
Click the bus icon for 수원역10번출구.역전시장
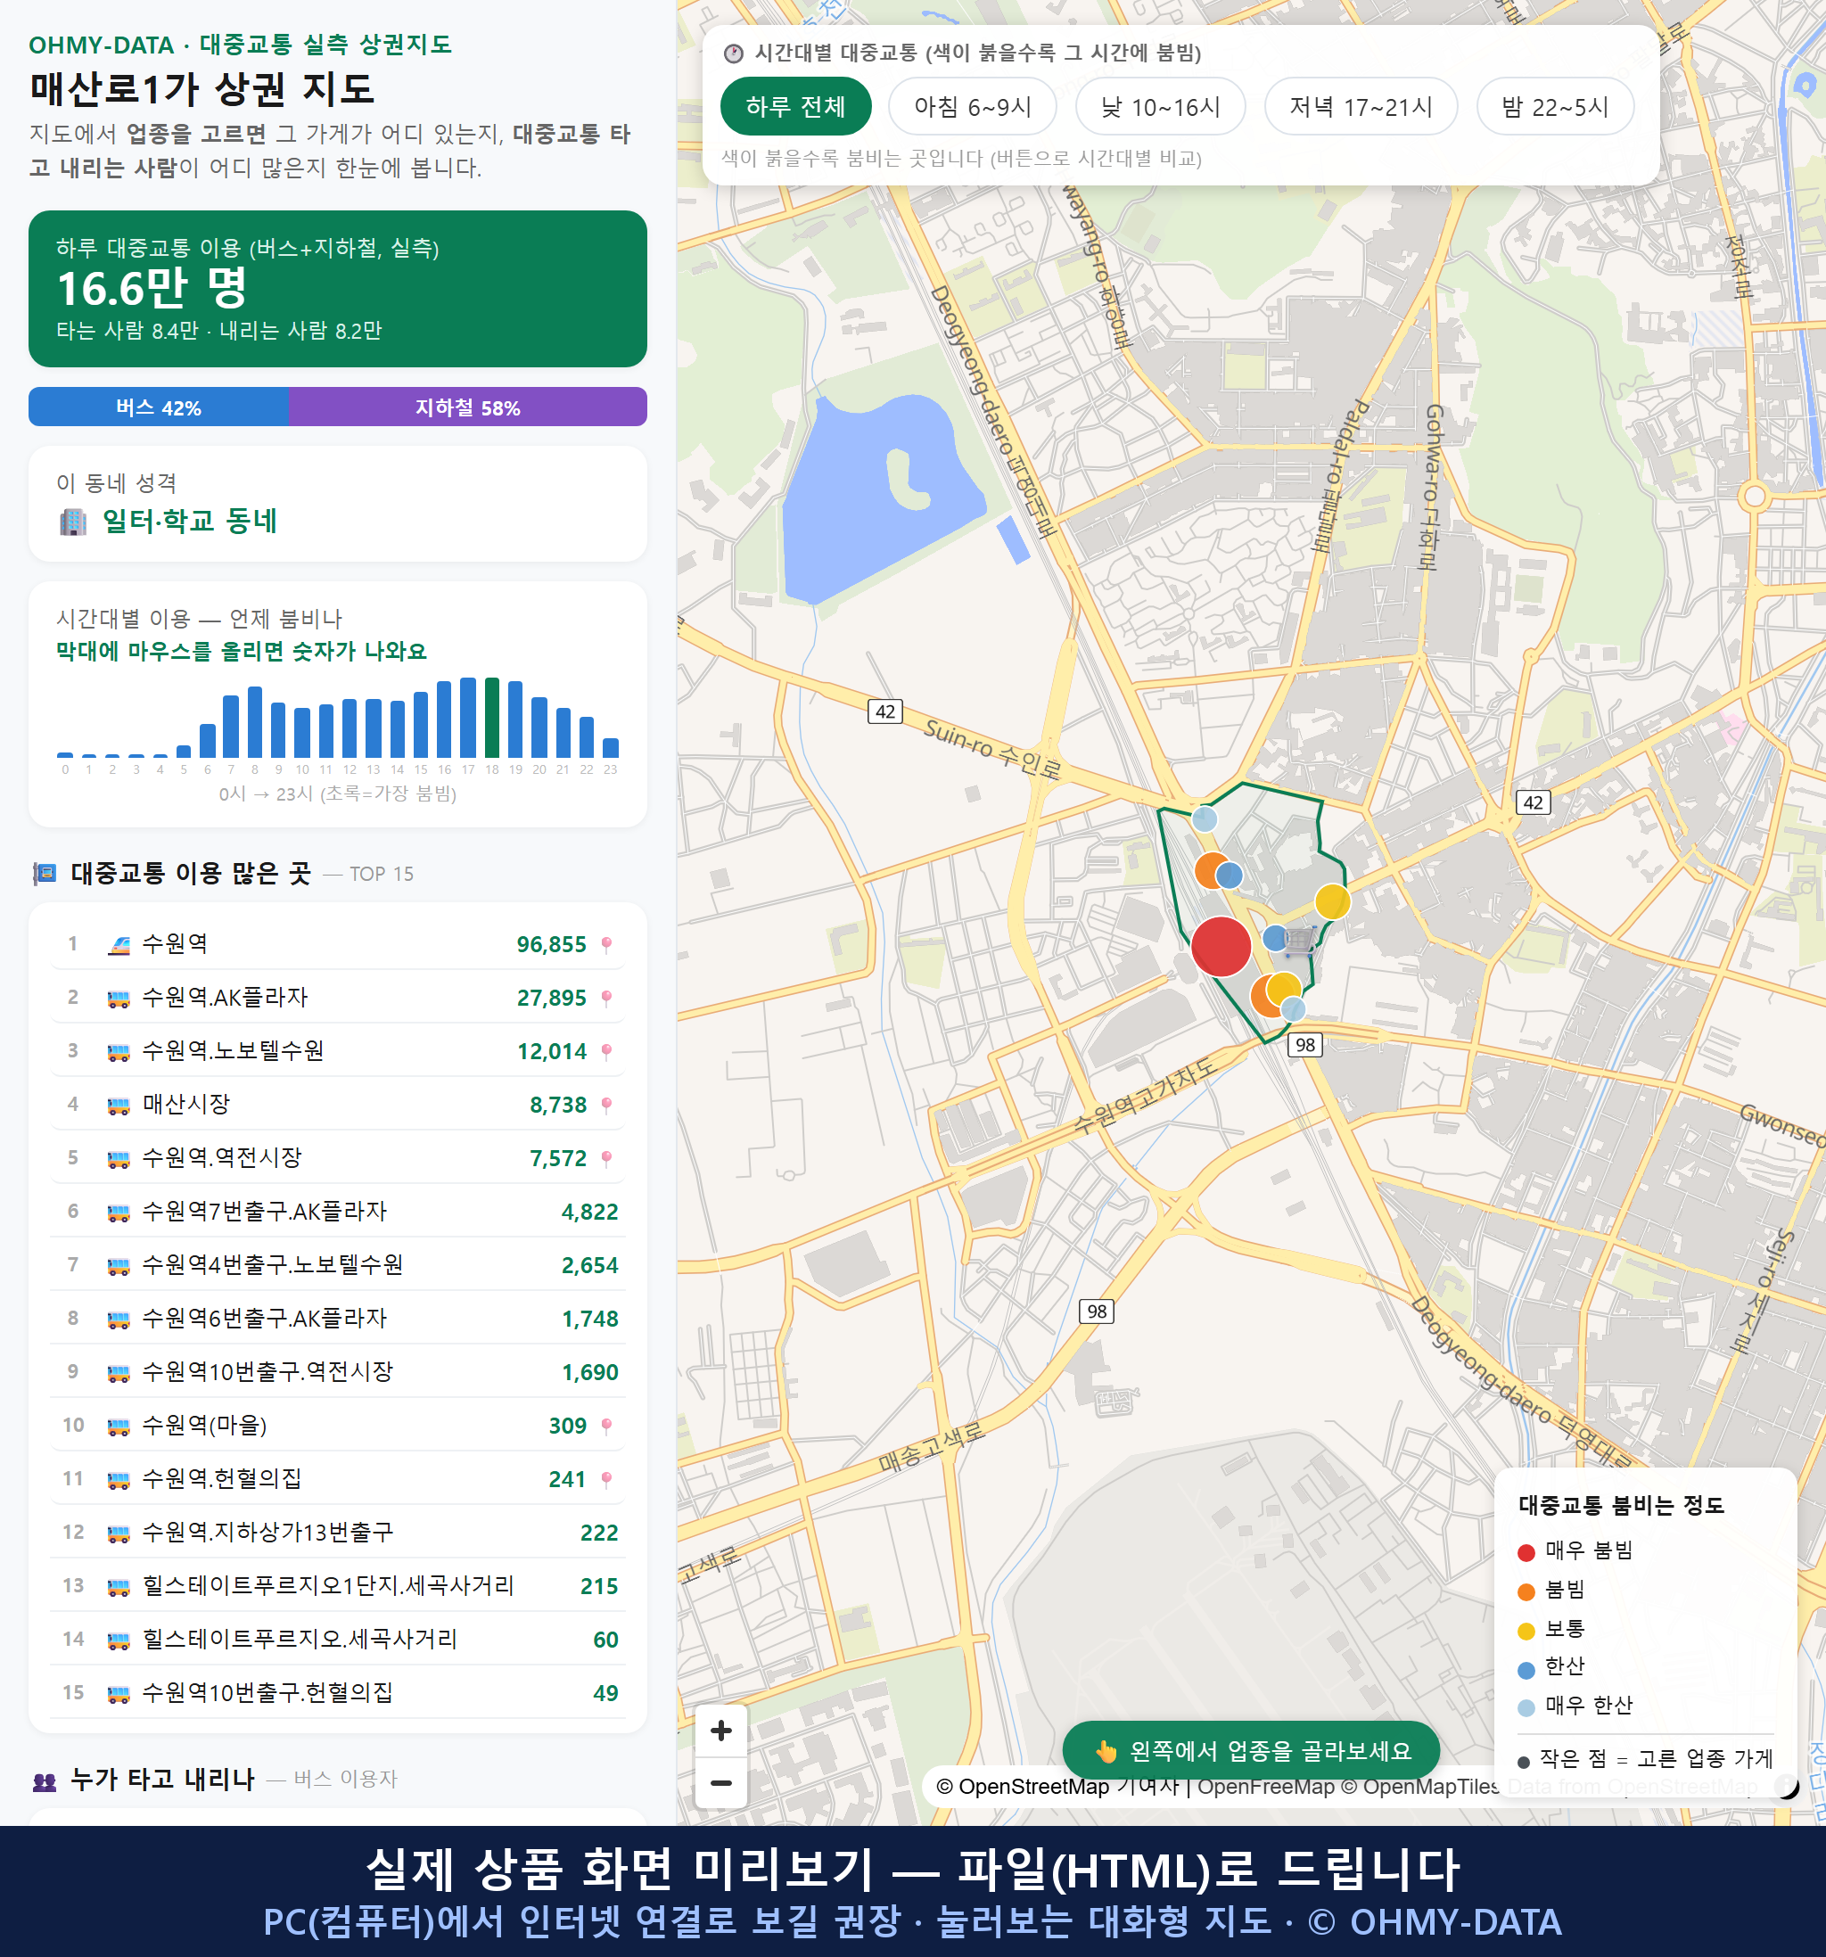tap(119, 1372)
